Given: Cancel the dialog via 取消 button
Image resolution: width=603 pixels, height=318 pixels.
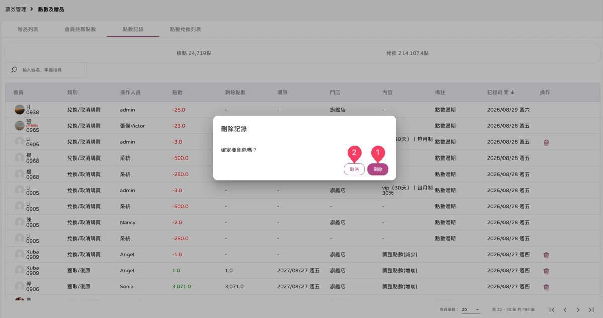Looking at the screenshot, I should pos(354,169).
